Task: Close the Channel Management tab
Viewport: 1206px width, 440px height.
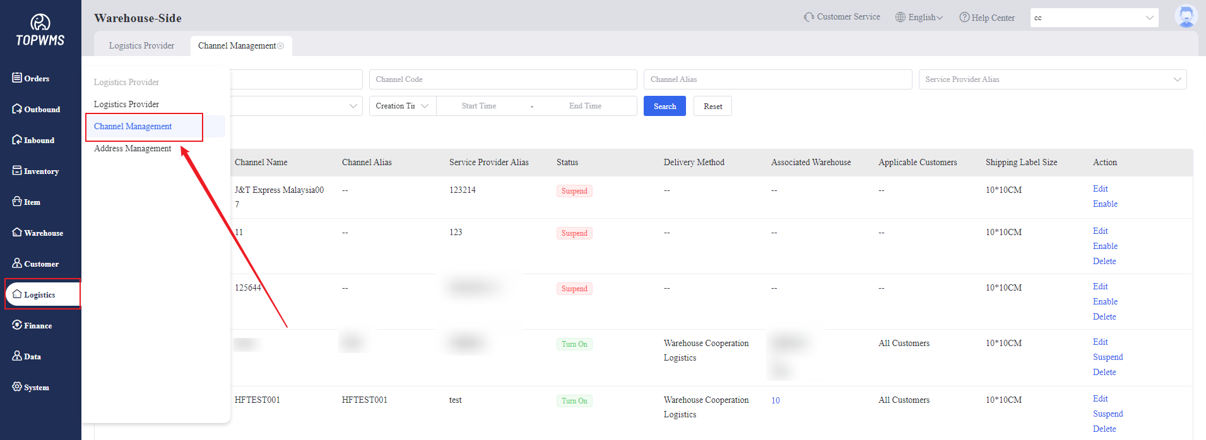Action: tap(281, 46)
